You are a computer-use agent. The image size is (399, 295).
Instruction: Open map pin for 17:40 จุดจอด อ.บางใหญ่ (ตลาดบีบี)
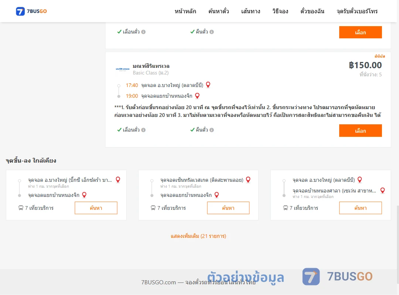point(208,85)
